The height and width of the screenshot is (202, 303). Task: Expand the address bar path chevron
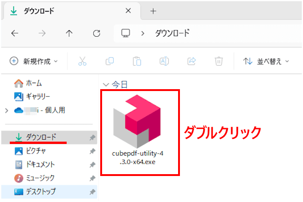143,33
